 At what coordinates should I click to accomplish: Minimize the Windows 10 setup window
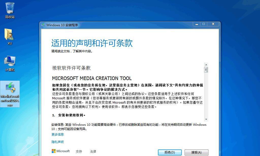(x=197, y=24)
